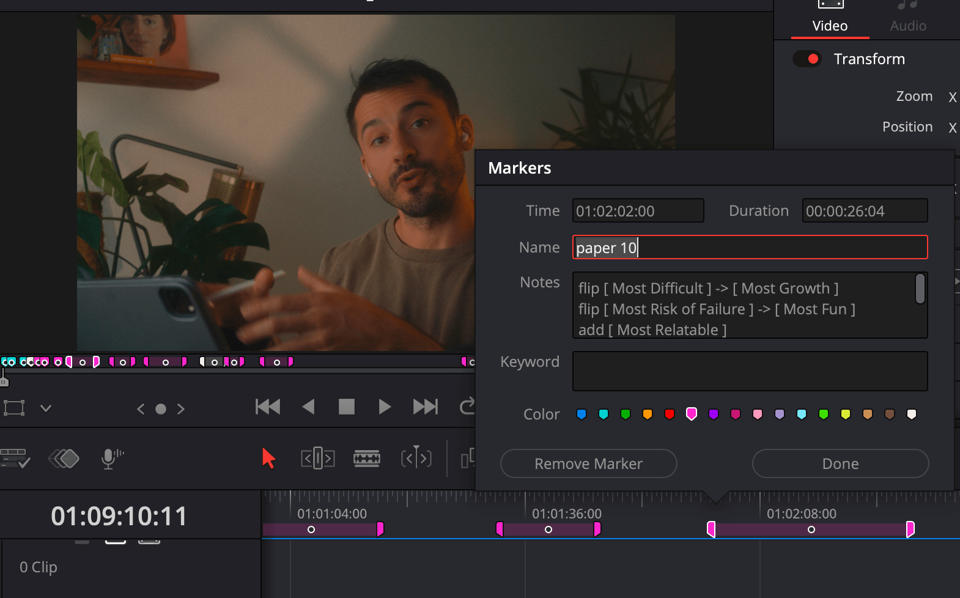The image size is (960, 598).
Task: Select the red arrow Selection Mode tool
Action: point(268,458)
